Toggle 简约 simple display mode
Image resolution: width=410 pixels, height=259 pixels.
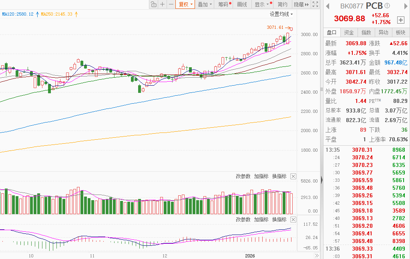(282, 4)
